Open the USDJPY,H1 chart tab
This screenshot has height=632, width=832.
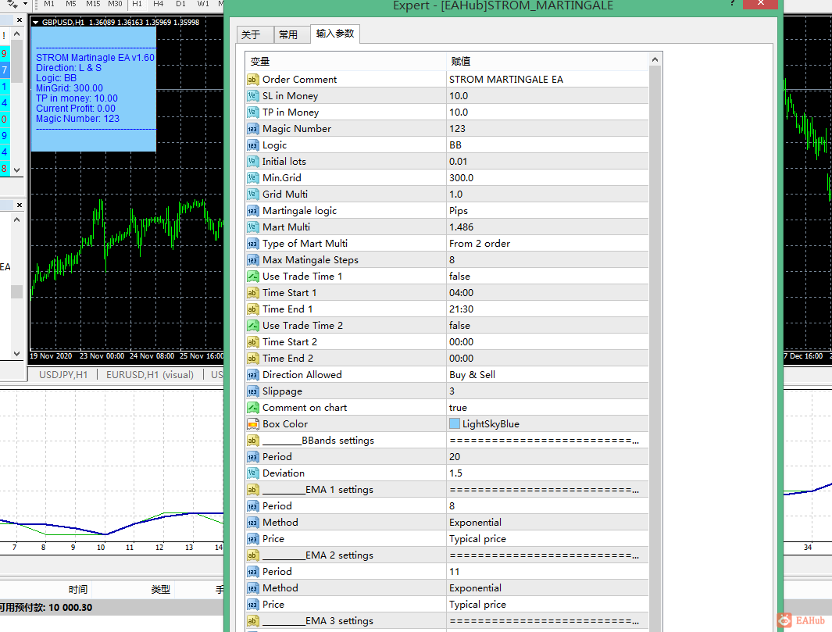(x=63, y=375)
